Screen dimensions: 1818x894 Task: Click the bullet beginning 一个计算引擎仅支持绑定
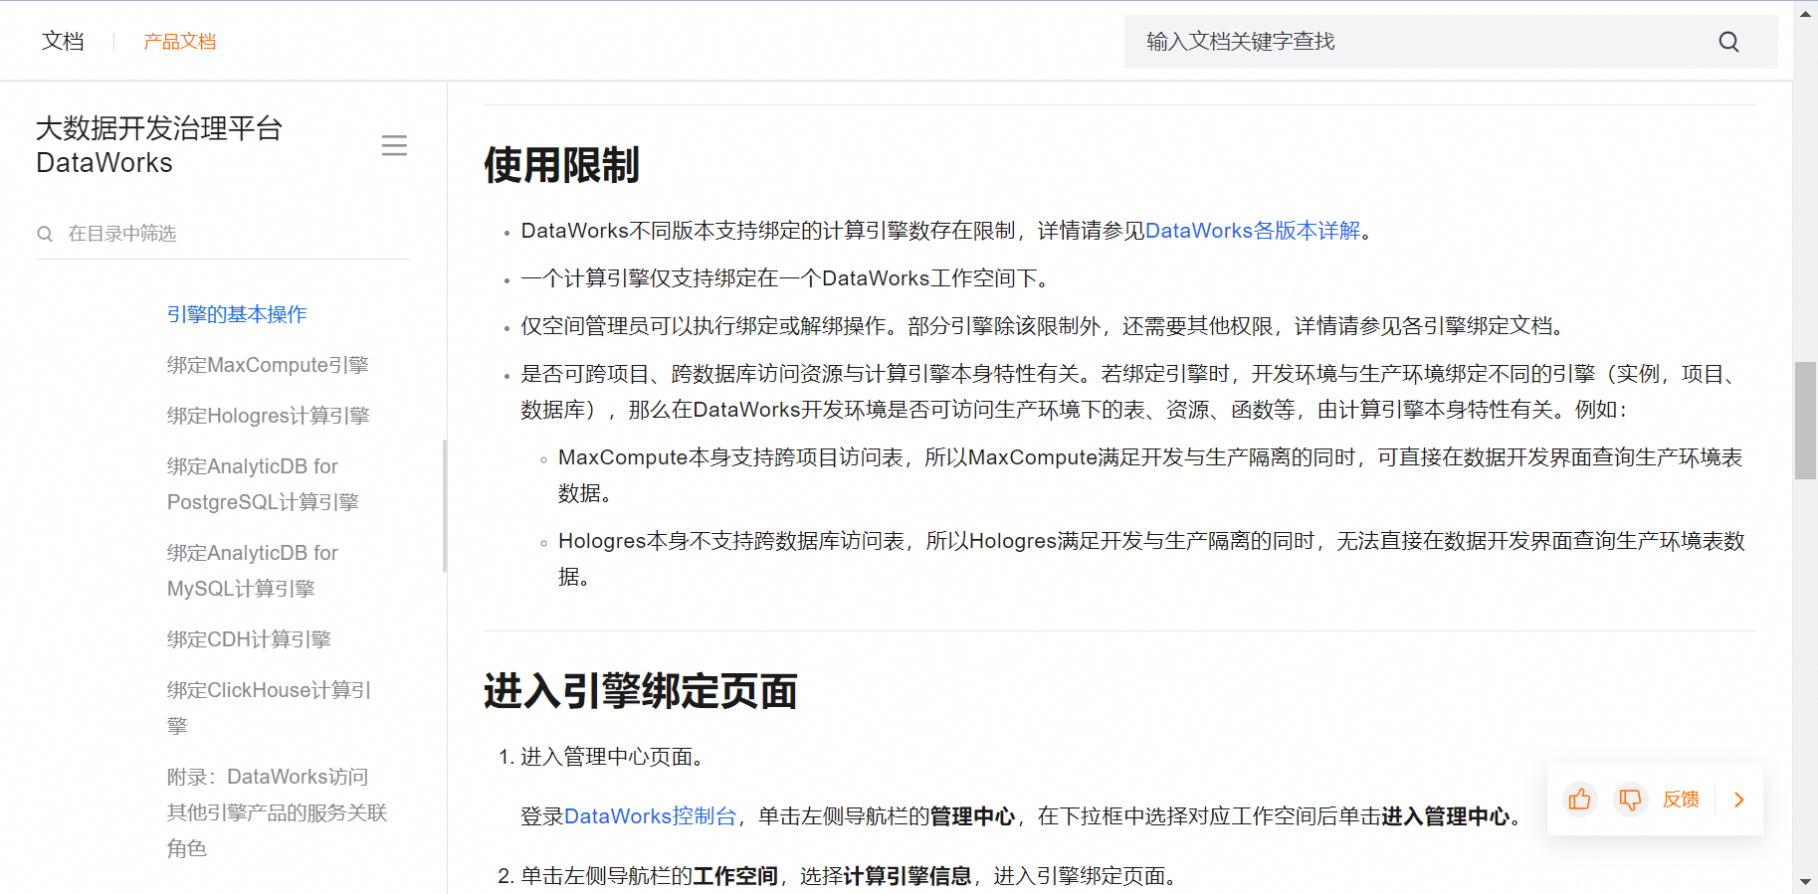click(x=787, y=278)
